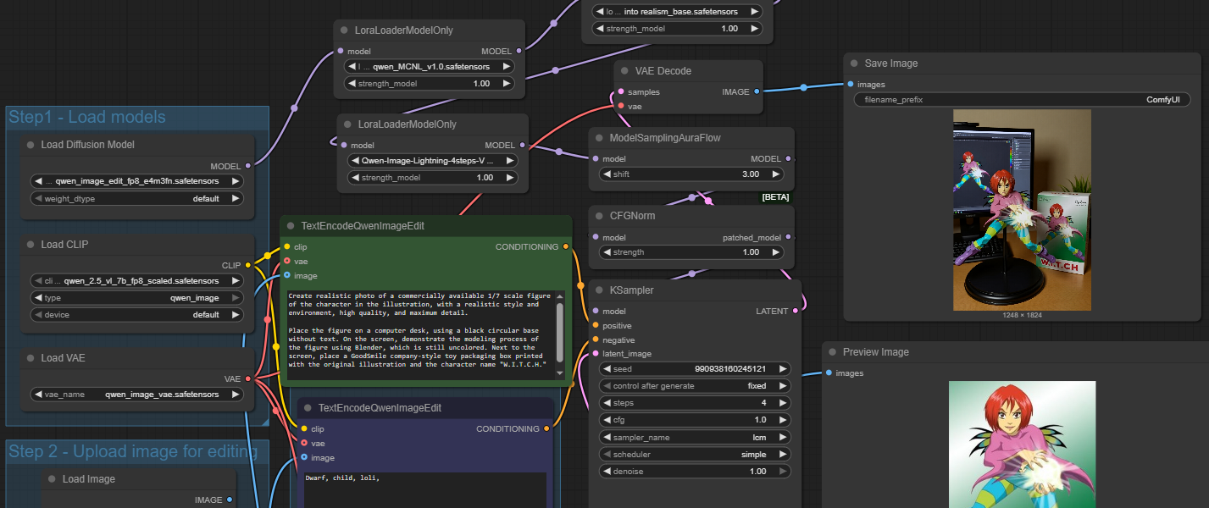Click the model input socket on CFGNorm

596,238
